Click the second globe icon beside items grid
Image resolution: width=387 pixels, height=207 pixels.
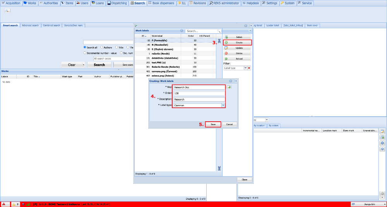(382, 149)
